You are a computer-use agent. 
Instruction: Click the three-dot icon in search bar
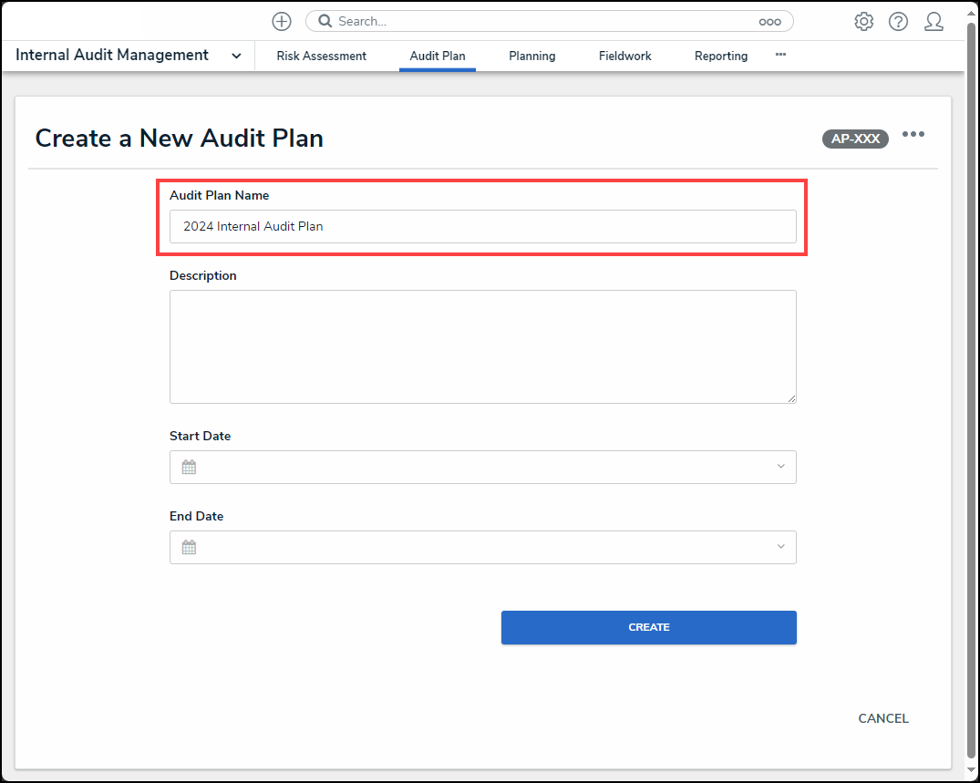tap(769, 22)
